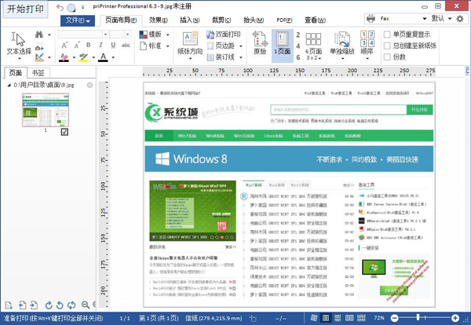
Task: Switch to the 插入 insert tab
Action: click(189, 20)
